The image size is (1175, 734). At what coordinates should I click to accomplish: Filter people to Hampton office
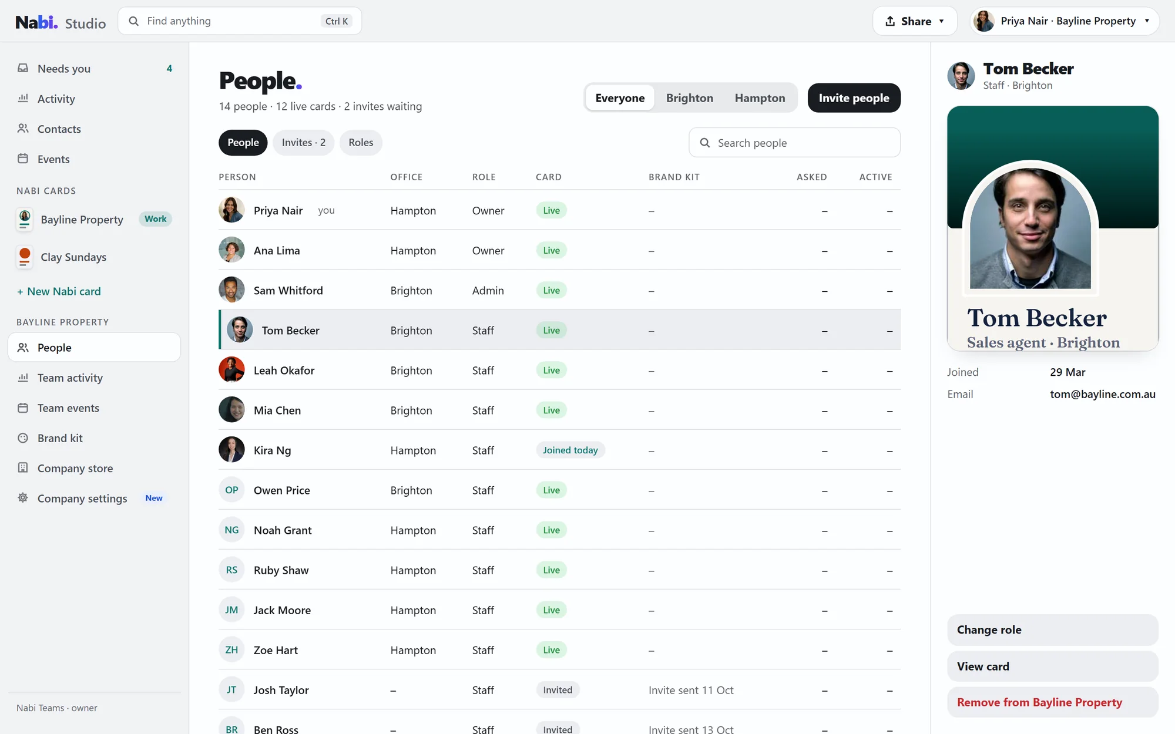pos(760,97)
